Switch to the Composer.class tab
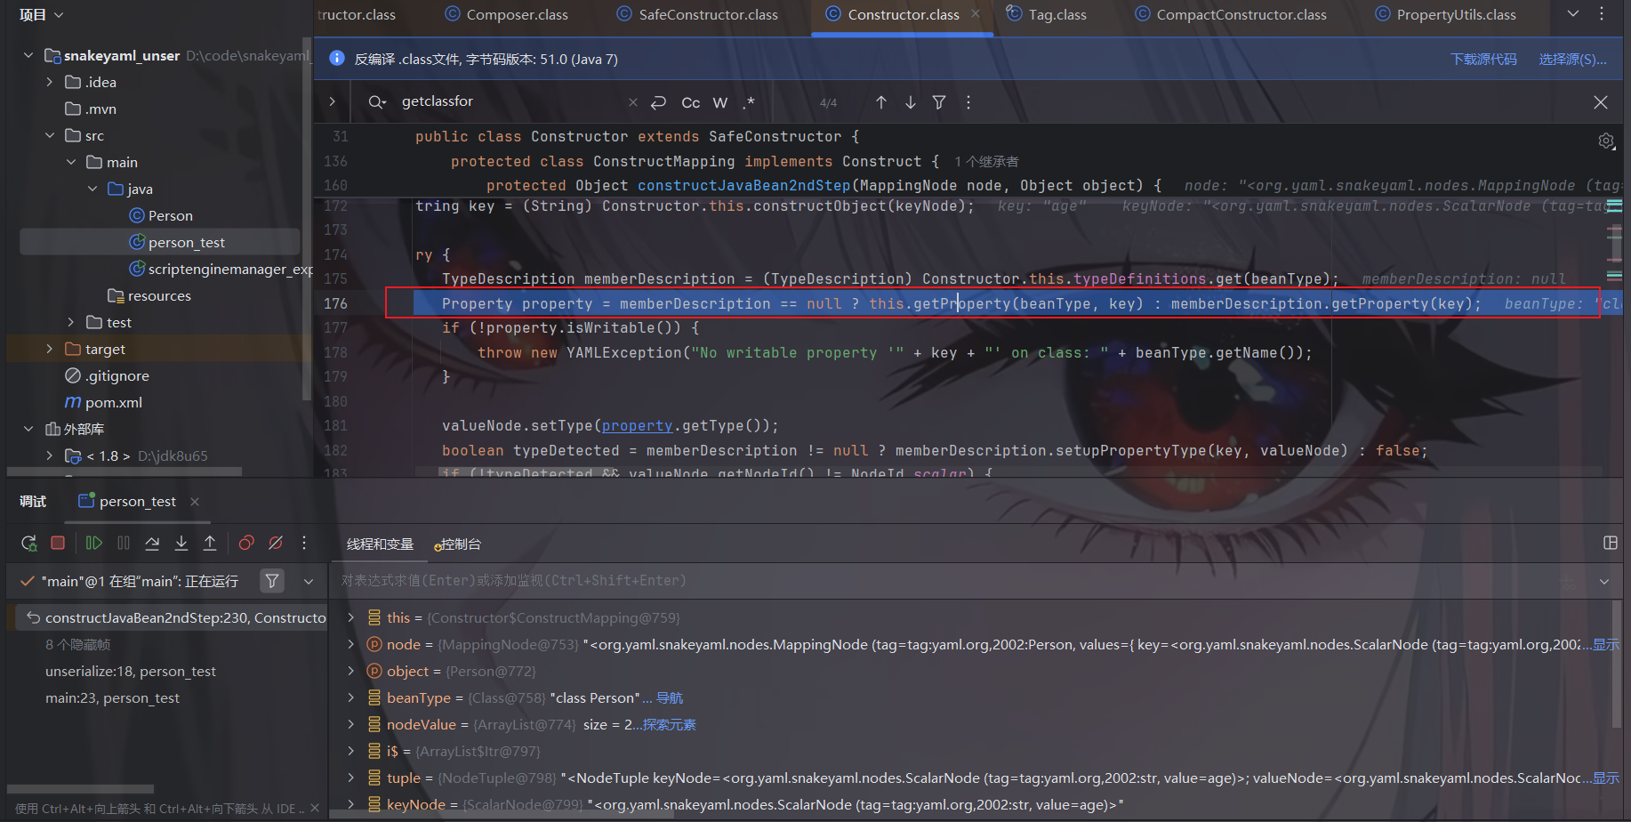 [507, 14]
